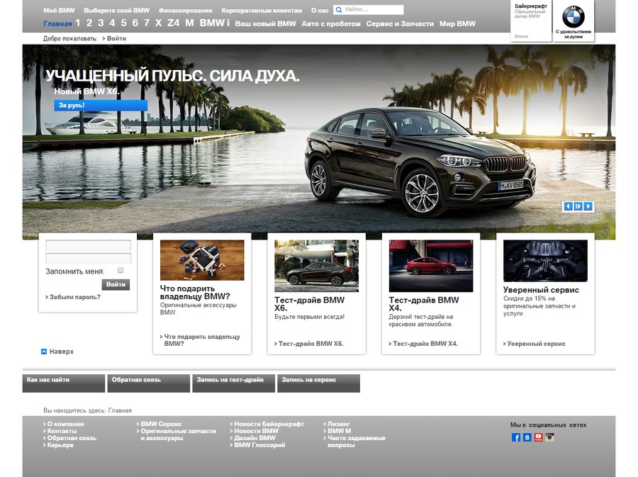Click the Instagram social icon
The image size is (638, 477).
click(x=549, y=437)
